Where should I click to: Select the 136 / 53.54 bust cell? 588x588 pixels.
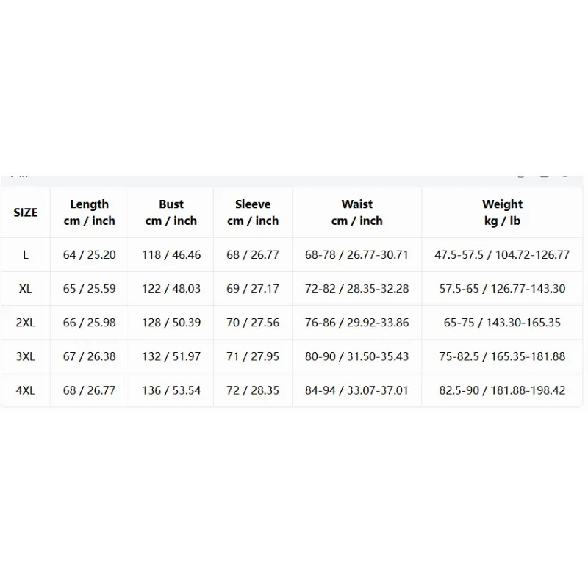pyautogui.click(x=171, y=390)
